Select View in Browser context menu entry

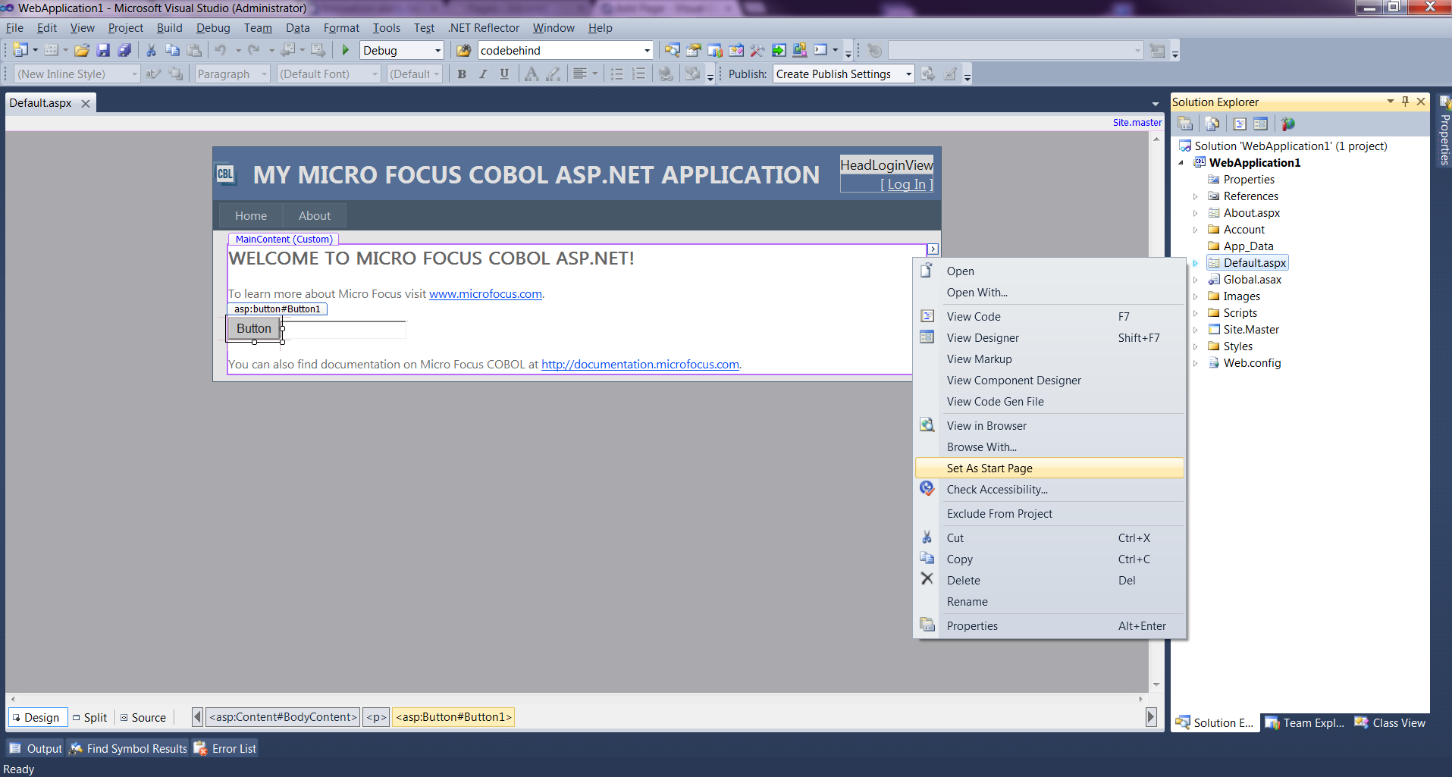pos(1049,426)
